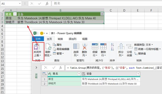The height and width of the screenshot is (94, 162).
Task: Sort ascending with the A-Z icon
Action: coord(112,45)
